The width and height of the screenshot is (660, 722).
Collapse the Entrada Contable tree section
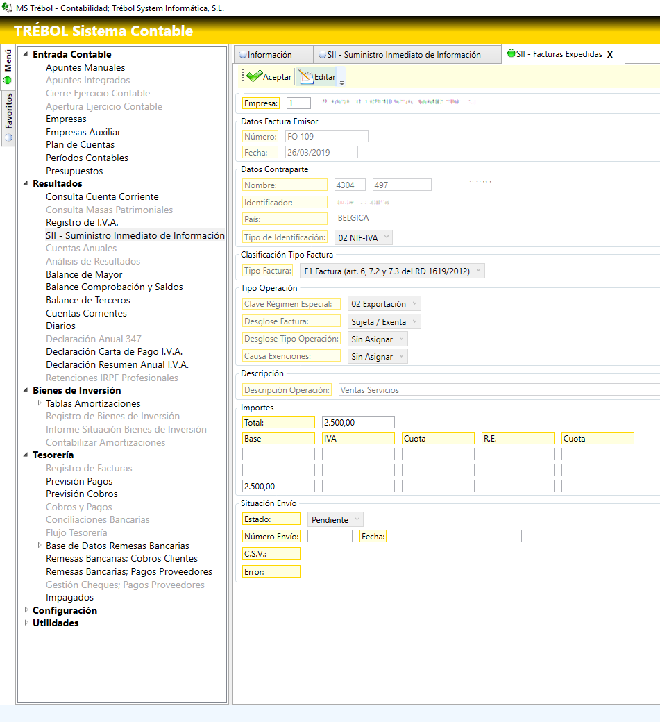pos(26,54)
